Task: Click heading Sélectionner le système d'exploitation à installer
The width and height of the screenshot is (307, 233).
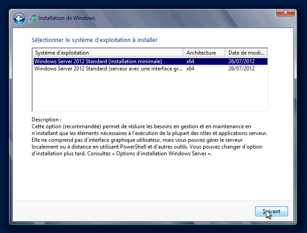Action: click(x=94, y=40)
